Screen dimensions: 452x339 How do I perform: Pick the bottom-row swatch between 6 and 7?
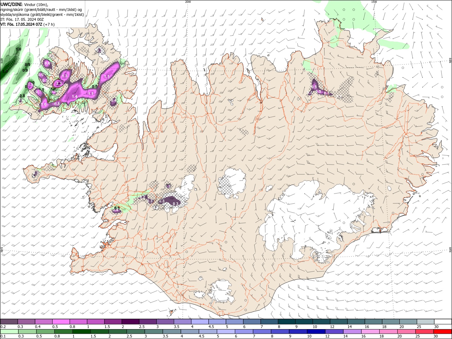[244, 332]
